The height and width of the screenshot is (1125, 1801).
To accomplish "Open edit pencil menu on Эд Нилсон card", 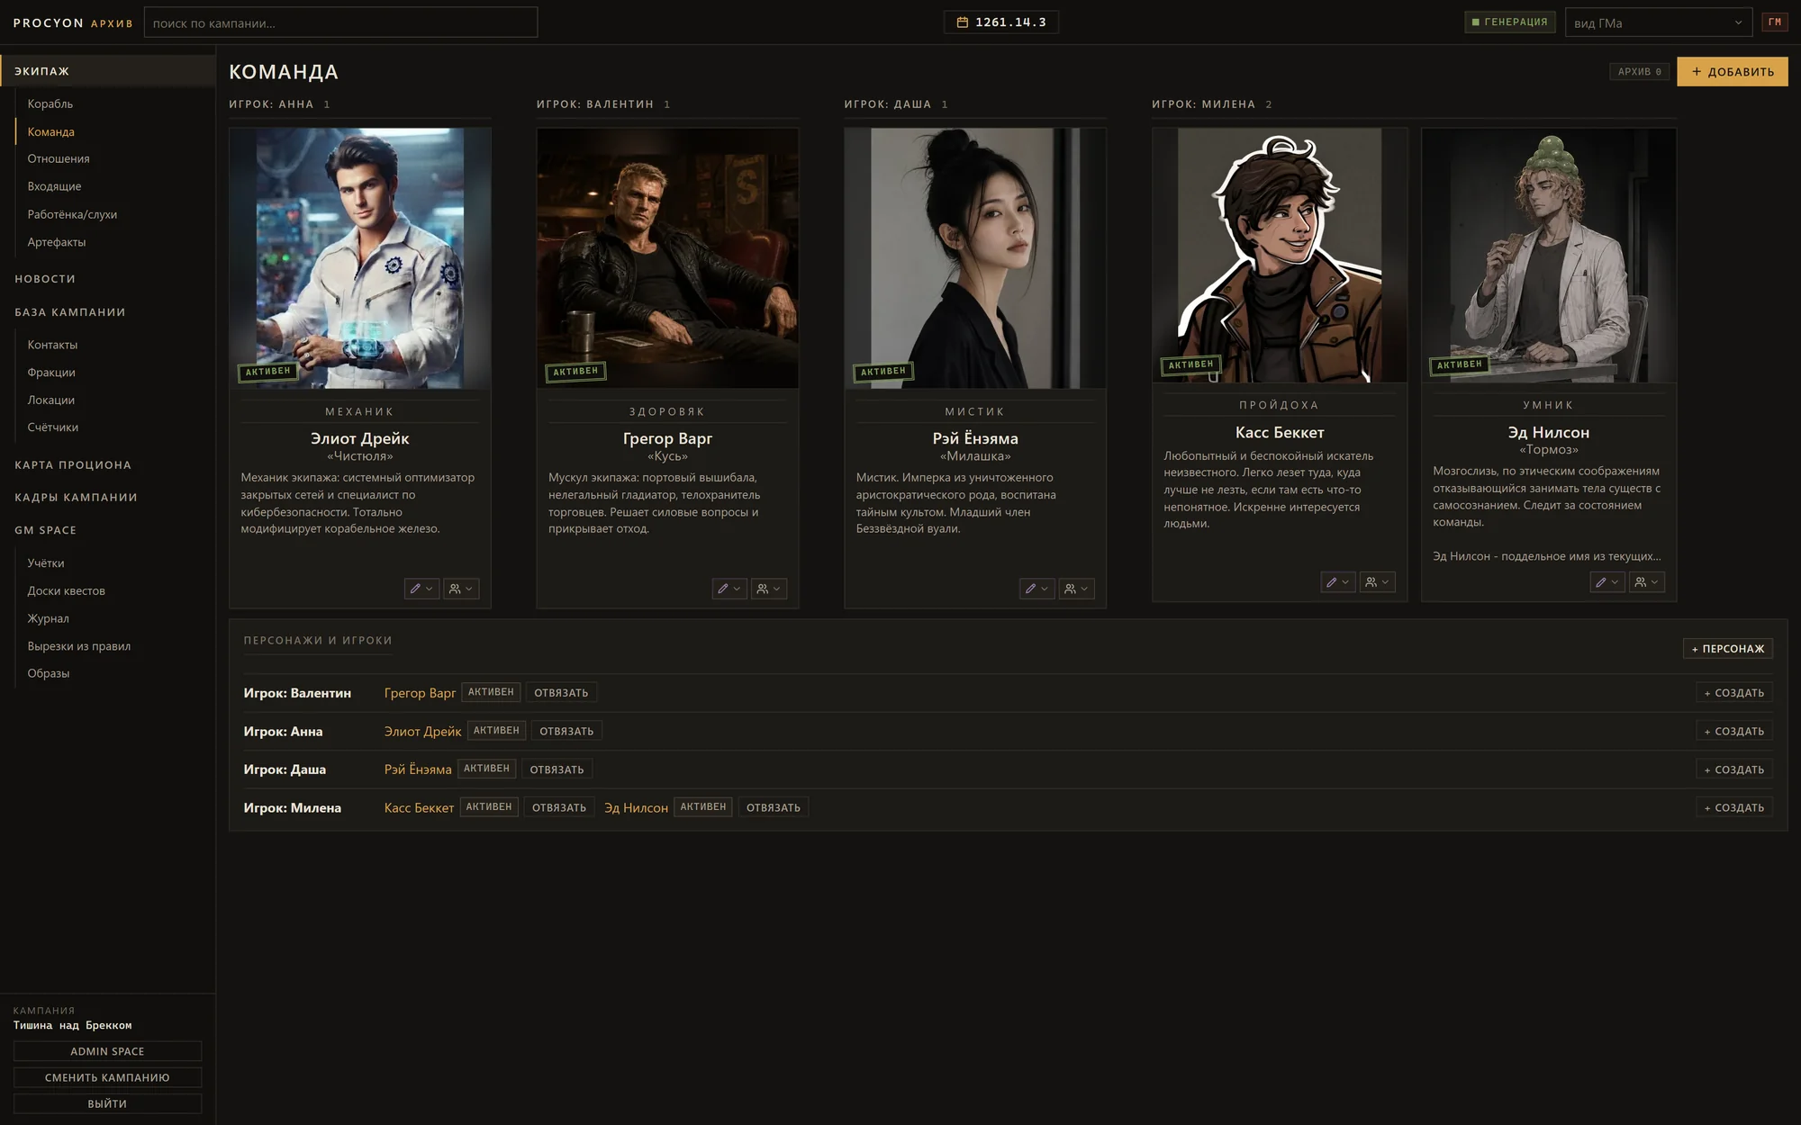I will 1607,582.
